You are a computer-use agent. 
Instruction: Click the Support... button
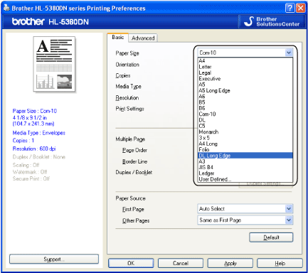coord(54,259)
